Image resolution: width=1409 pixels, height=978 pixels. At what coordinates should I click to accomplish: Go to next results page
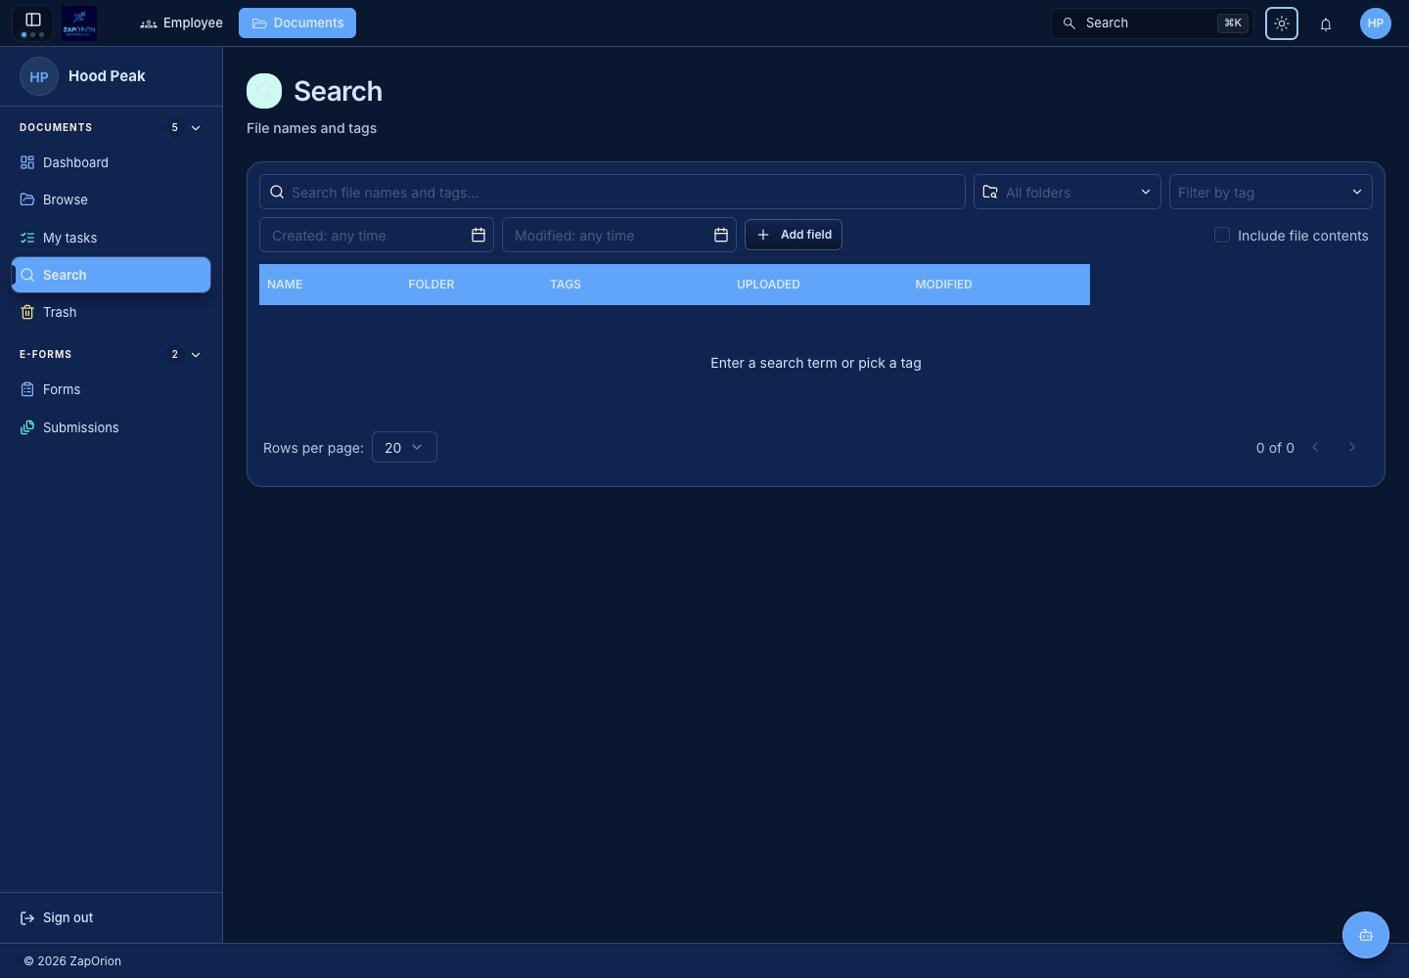coord(1352,447)
